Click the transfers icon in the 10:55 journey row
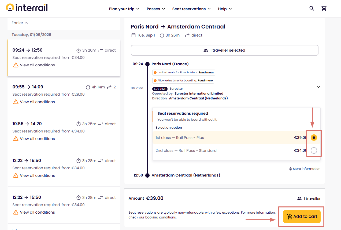Screen dimensions: 341x230 (101, 124)
